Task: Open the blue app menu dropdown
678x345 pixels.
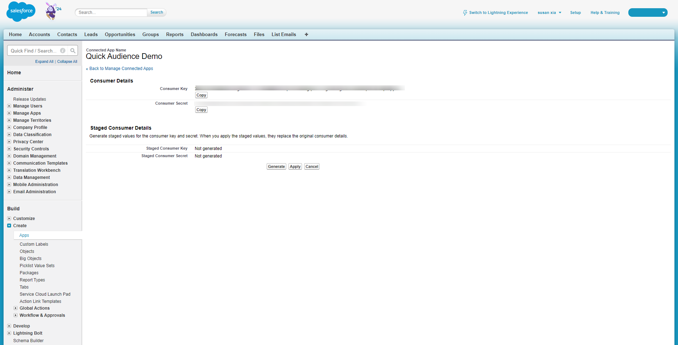Action: pos(648,12)
